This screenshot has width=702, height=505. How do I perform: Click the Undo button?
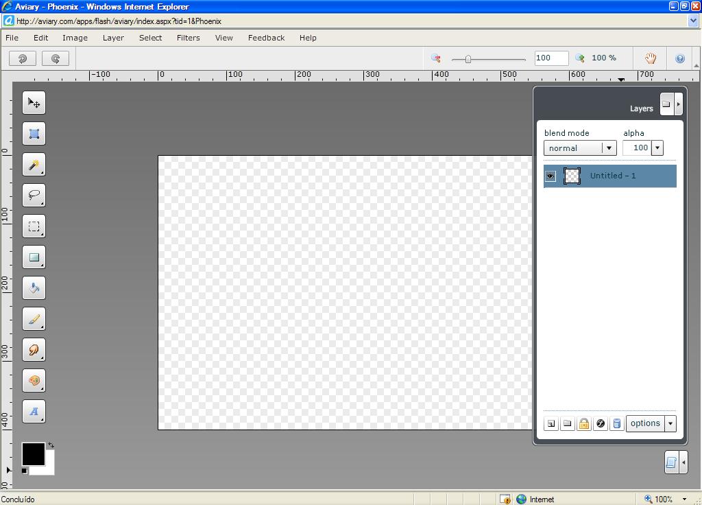[x=23, y=58]
